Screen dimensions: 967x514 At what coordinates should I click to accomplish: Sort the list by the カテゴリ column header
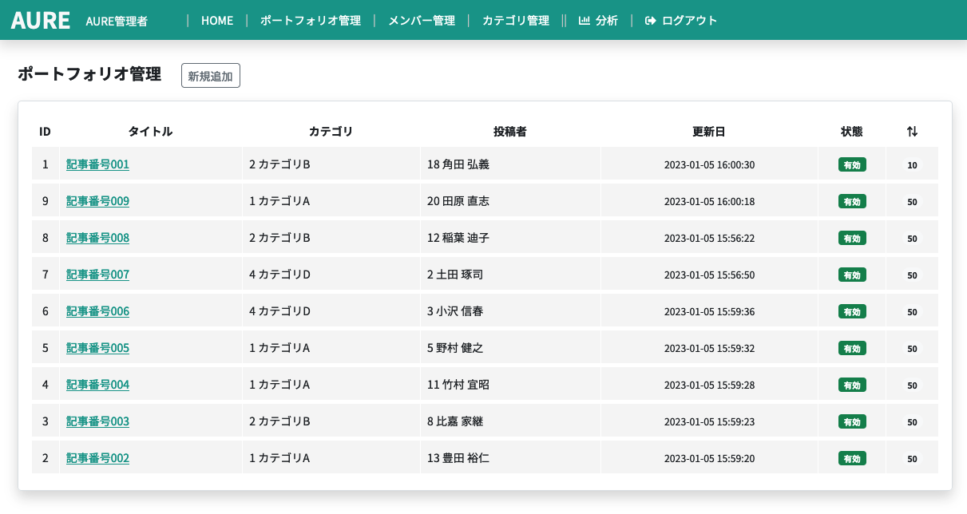click(x=330, y=131)
